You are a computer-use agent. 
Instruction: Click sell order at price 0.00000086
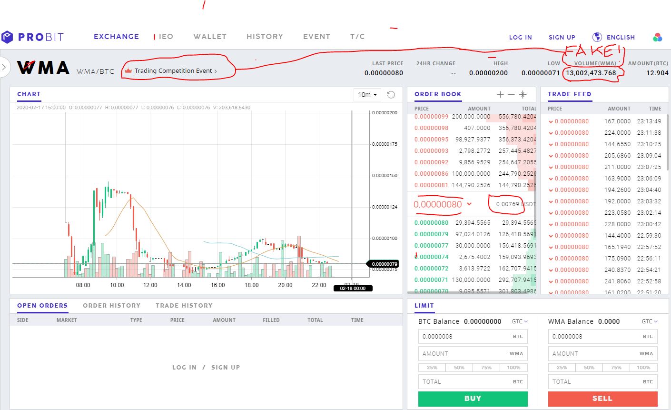pyautogui.click(x=472, y=174)
